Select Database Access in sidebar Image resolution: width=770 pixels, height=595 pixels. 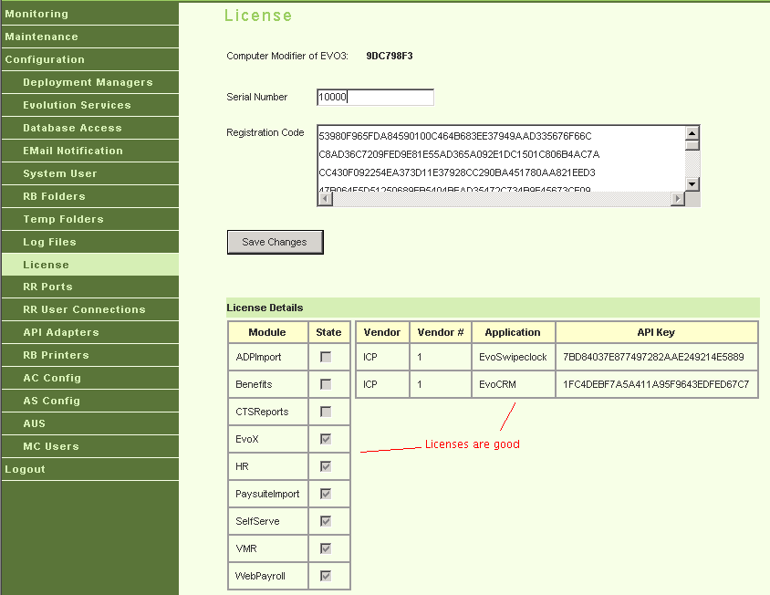(x=72, y=128)
